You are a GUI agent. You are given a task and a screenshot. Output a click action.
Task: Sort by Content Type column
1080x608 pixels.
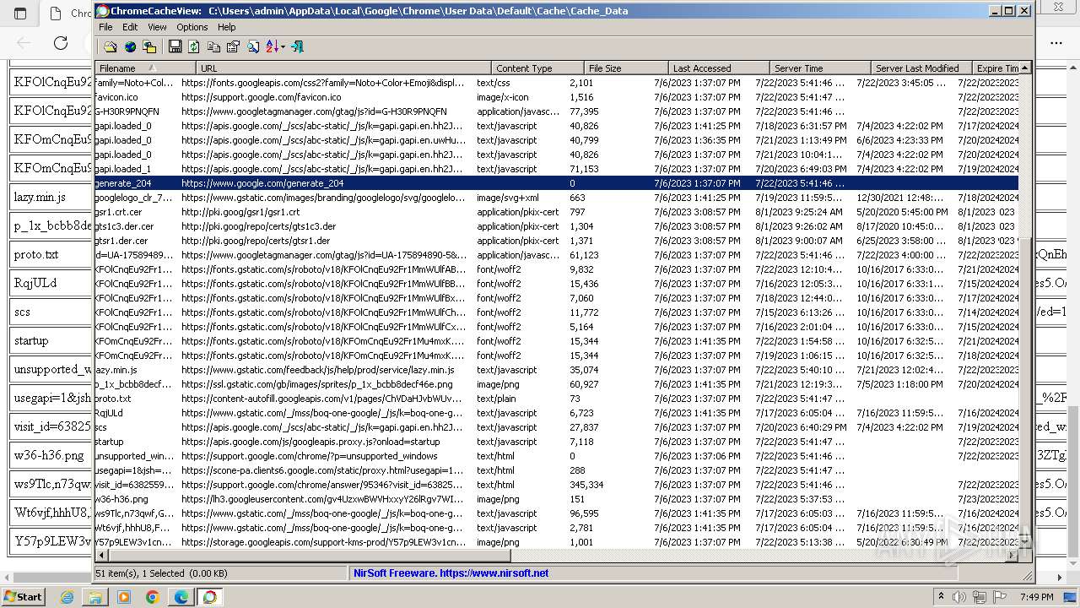[x=537, y=68]
